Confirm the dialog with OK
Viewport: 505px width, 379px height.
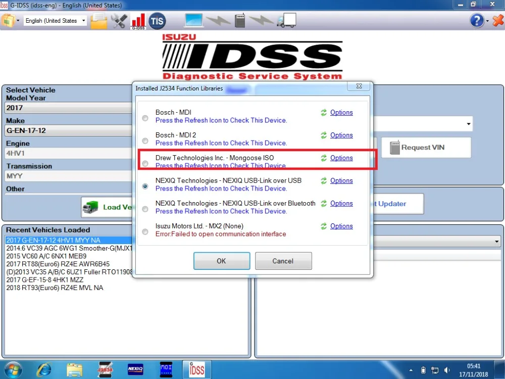[x=222, y=261]
